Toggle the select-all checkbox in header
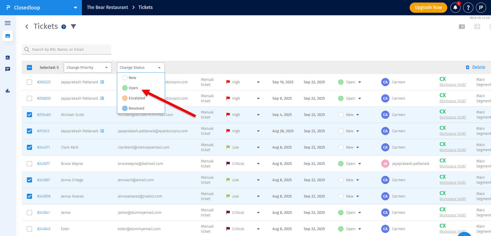This screenshot has width=491, height=236. pos(29,68)
